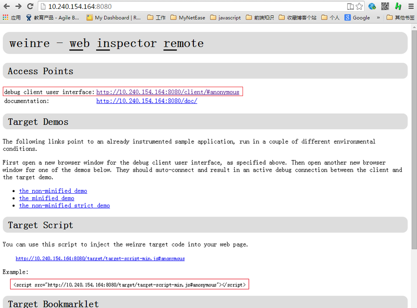Show more bookmarks with the chevron

[x=378, y=17]
